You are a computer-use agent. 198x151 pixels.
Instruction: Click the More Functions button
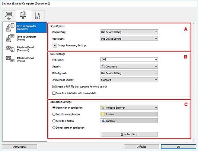[x=129, y=134]
